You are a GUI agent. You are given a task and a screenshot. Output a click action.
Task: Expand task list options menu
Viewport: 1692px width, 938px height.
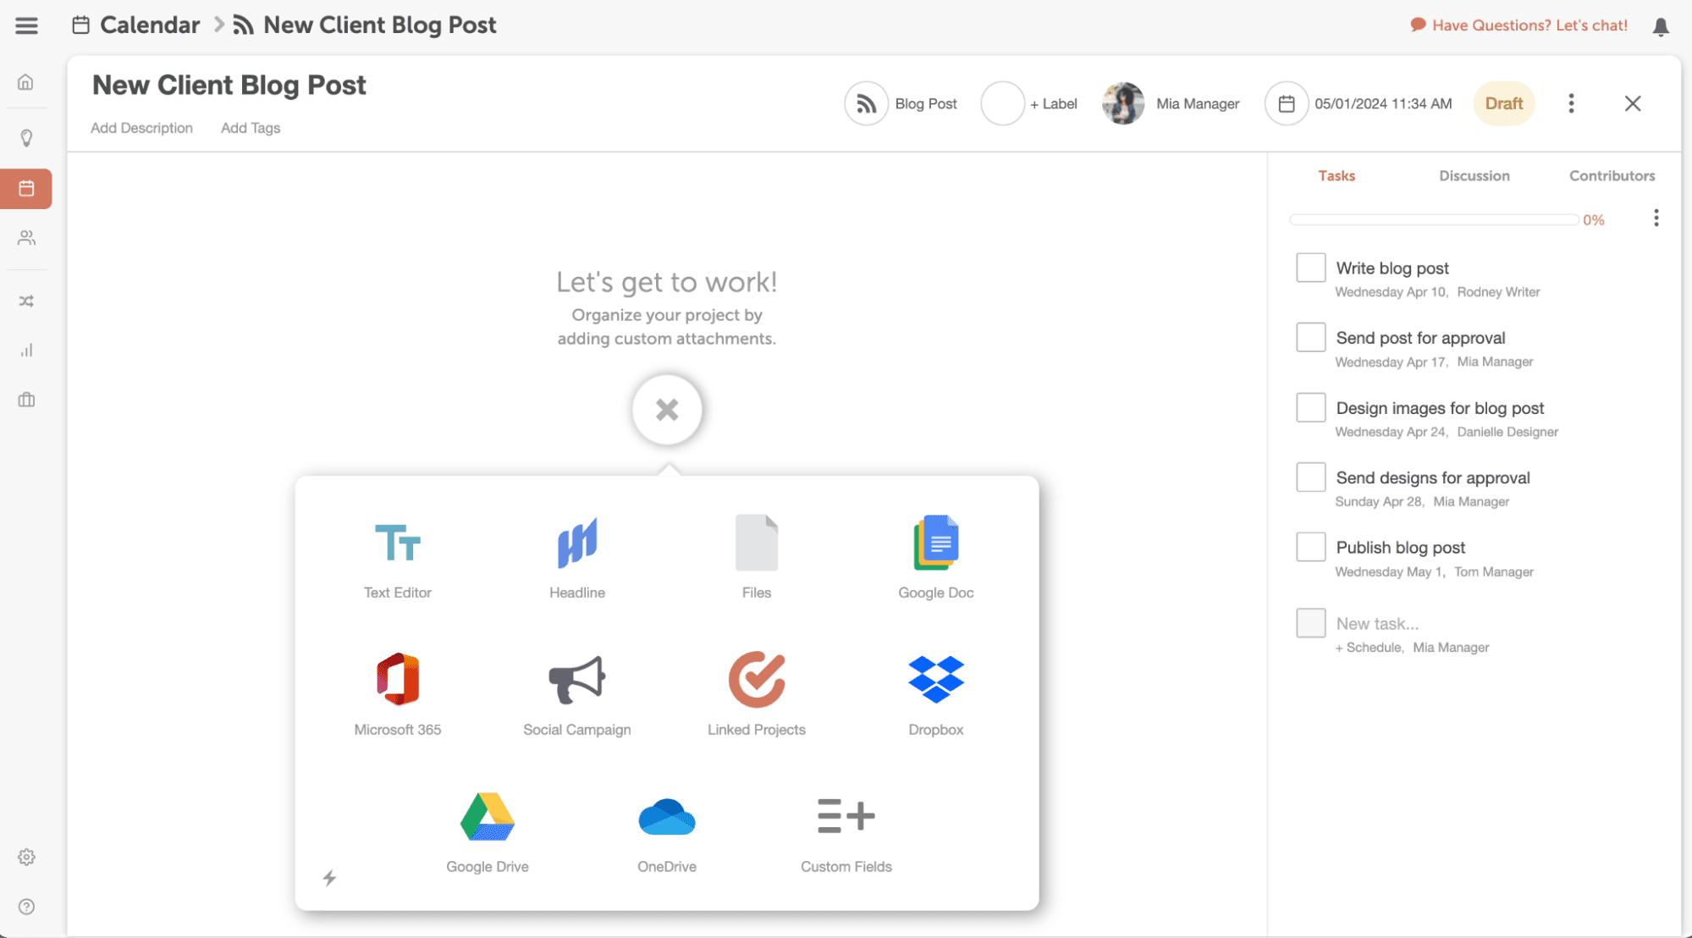click(x=1656, y=218)
